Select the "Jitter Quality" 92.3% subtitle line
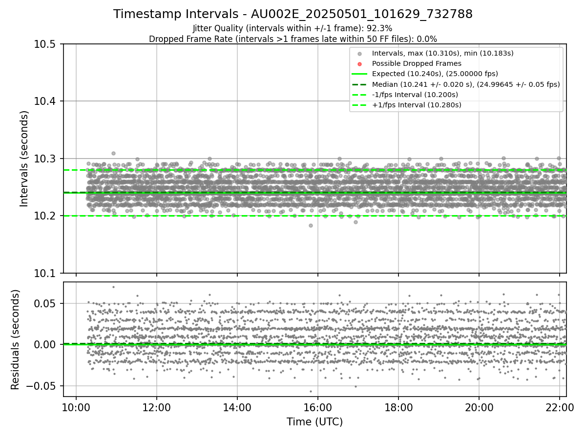This screenshot has width=586, height=439. (293, 29)
